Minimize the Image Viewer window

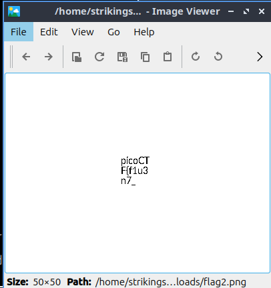(231, 11)
